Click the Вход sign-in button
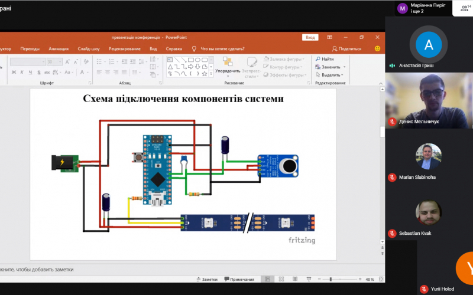The height and width of the screenshot is (295, 473). 310,37
